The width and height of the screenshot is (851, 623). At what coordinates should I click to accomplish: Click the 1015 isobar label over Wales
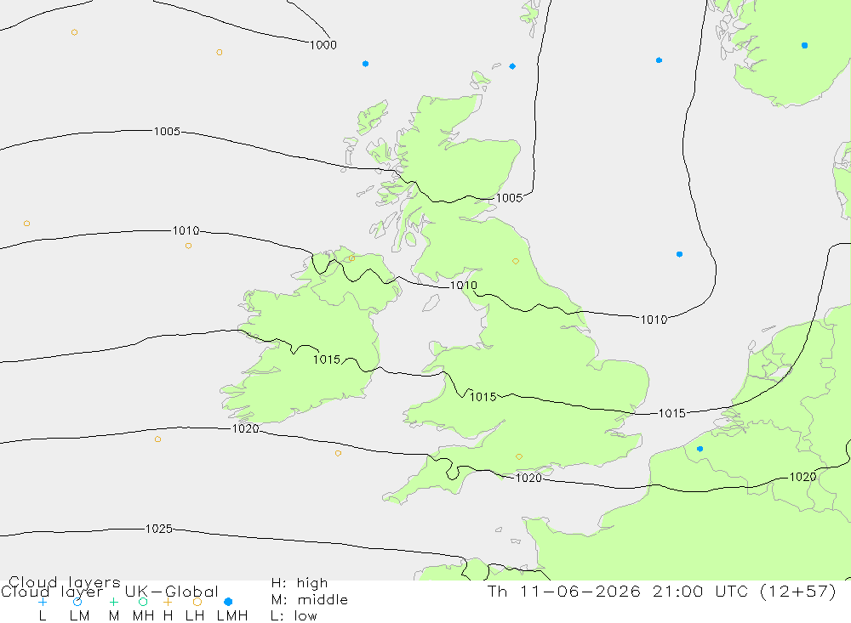(483, 397)
